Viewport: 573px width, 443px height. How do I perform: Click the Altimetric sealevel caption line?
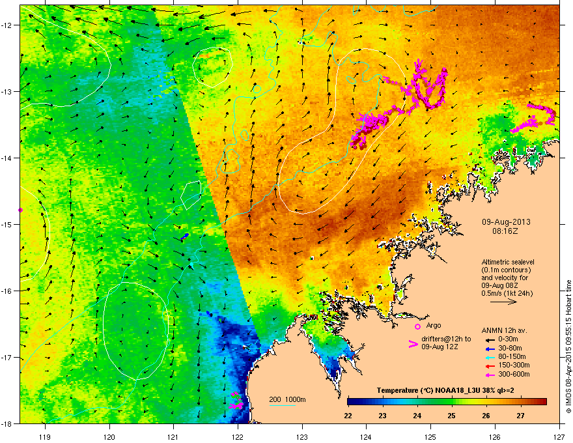point(508,262)
